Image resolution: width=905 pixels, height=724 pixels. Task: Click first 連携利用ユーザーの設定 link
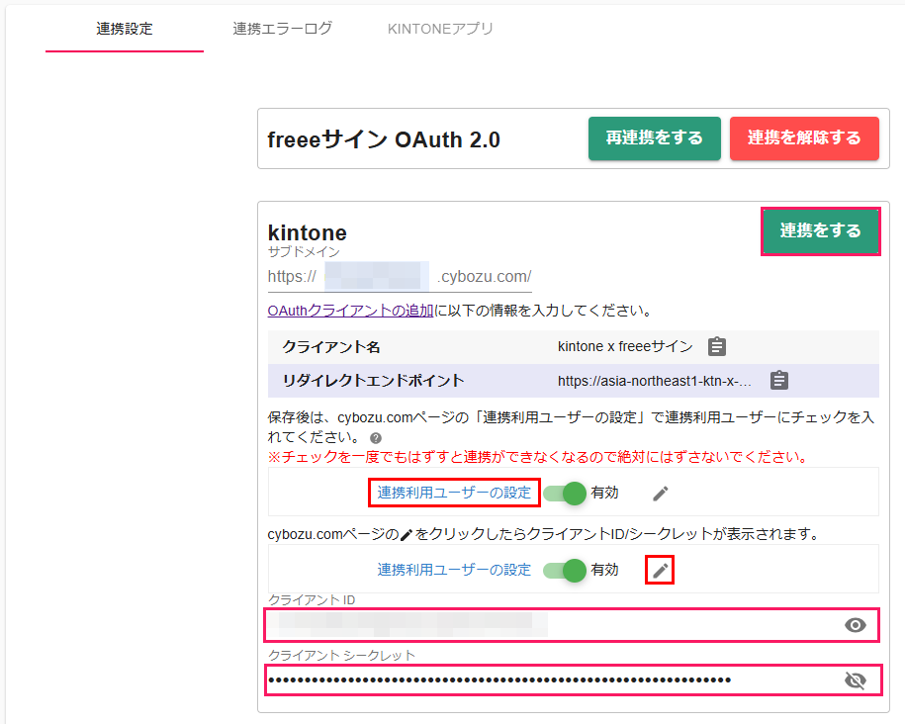454,493
